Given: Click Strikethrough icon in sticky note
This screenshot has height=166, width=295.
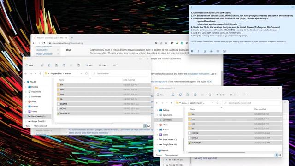Looking at the screenshot, I should pos(211,51).
